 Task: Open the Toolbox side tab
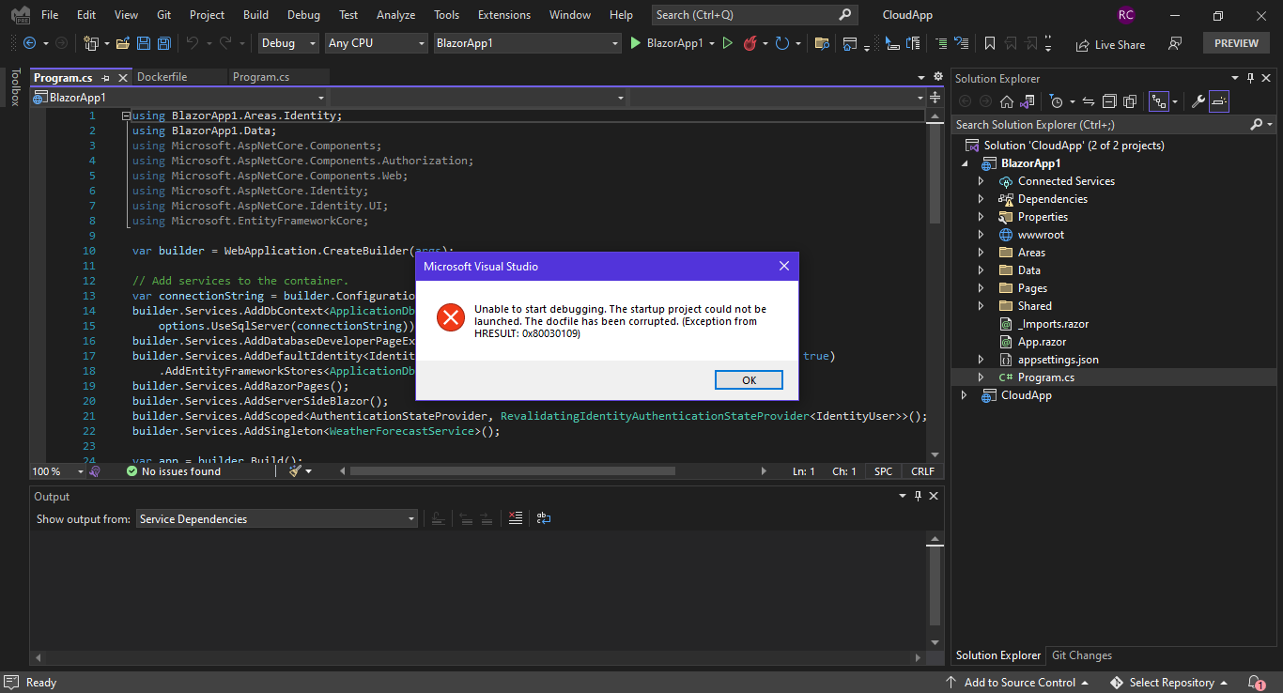(14, 87)
